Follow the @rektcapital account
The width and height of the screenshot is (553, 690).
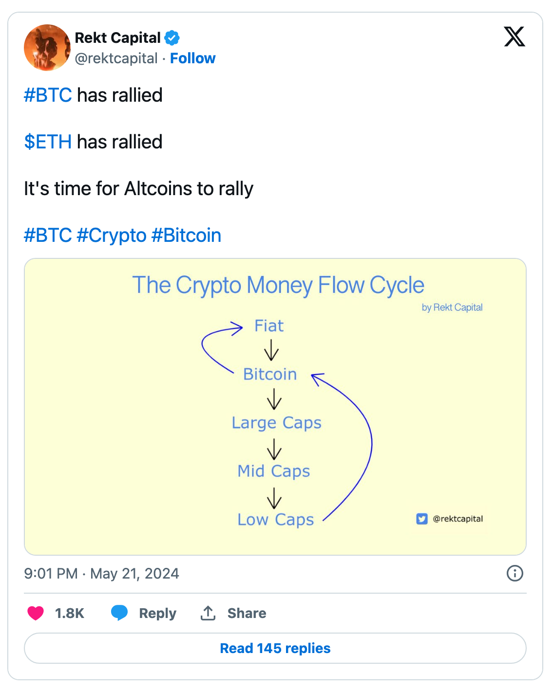[x=193, y=58]
